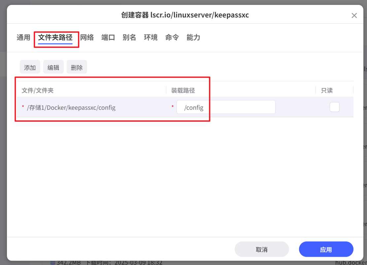Open the 环境 tab
Image resolution: width=367 pixels, height=265 pixels.
pyautogui.click(x=150, y=37)
